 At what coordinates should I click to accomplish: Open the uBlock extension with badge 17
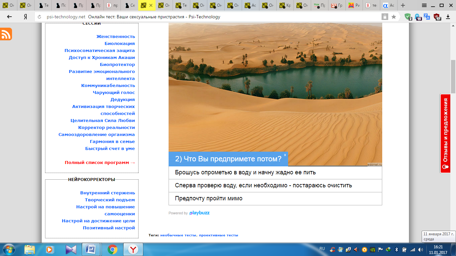coord(437,17)
